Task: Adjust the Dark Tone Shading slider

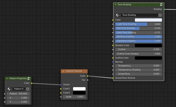Action: click(x=138, y=33)
